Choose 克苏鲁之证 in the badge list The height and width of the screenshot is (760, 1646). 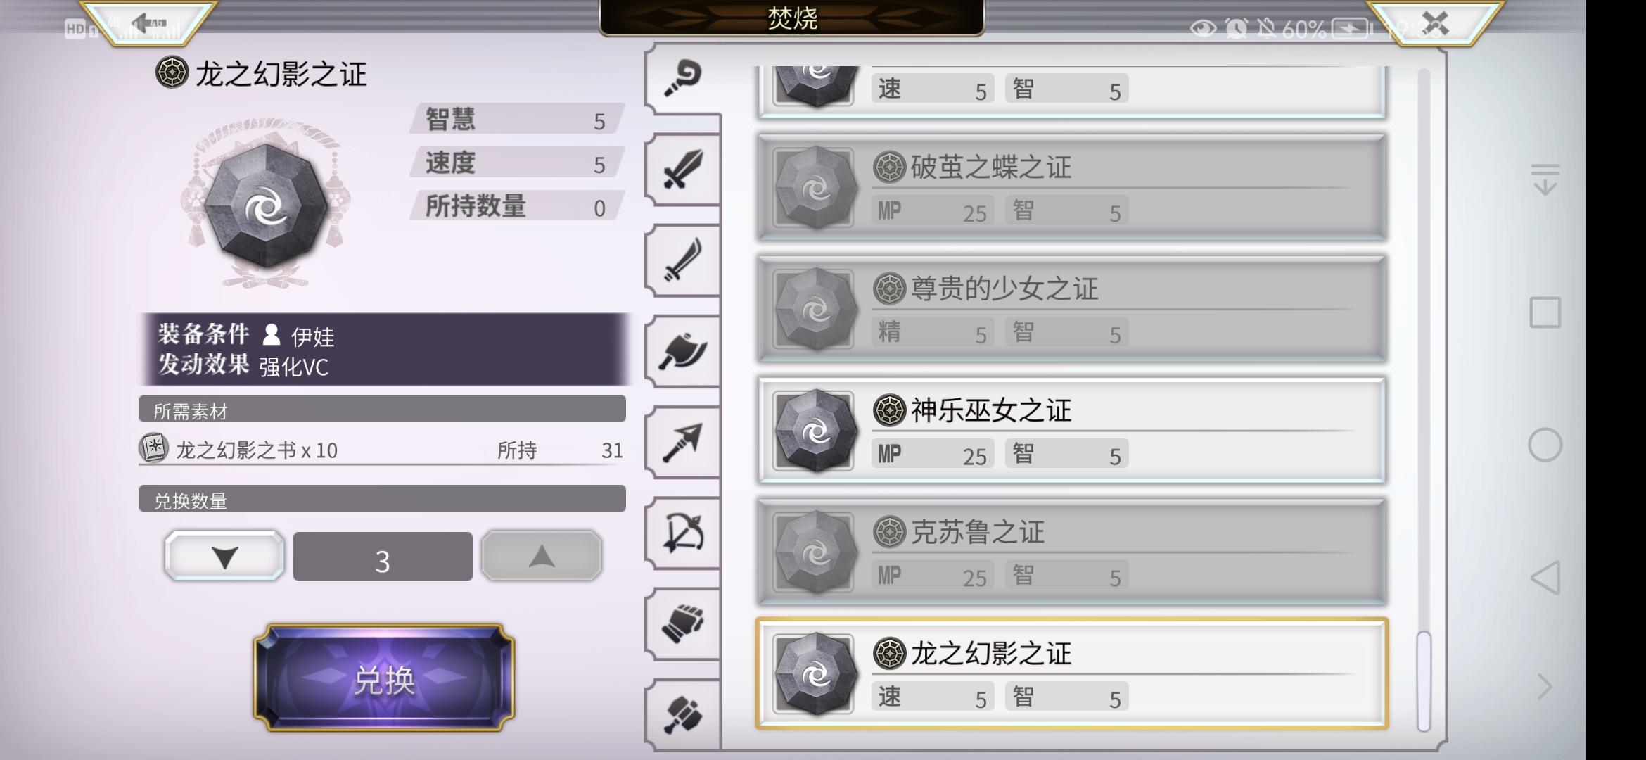click(1072, 552)
